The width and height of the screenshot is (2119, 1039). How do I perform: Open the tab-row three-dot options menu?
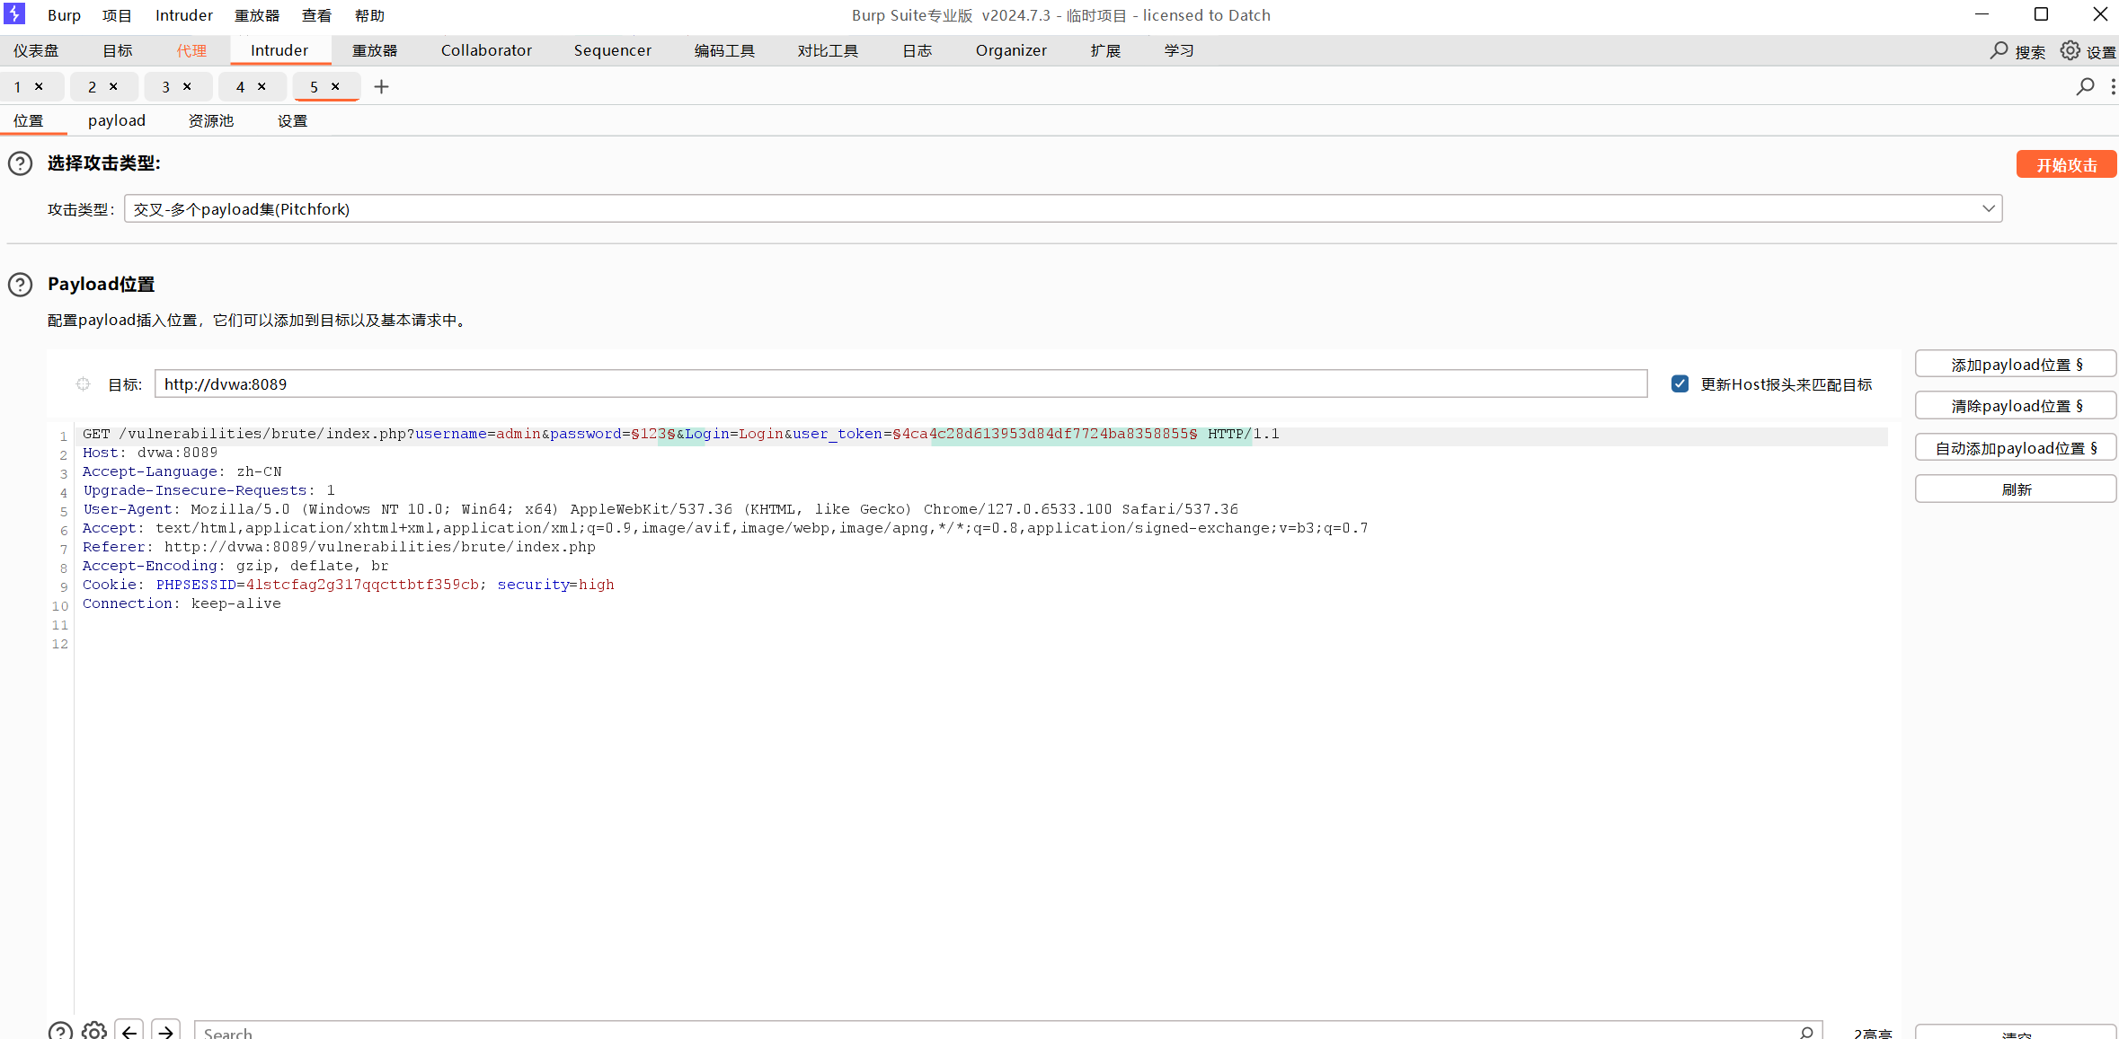pos(2112,86)
